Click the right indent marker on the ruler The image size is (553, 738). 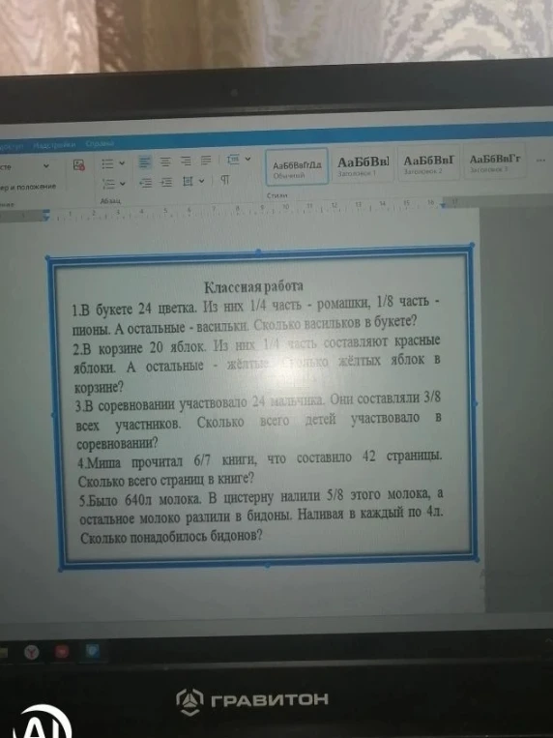[x=443, y=204]
